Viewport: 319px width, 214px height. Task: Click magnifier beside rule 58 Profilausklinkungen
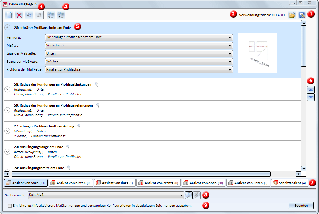[x=96, y=84]
